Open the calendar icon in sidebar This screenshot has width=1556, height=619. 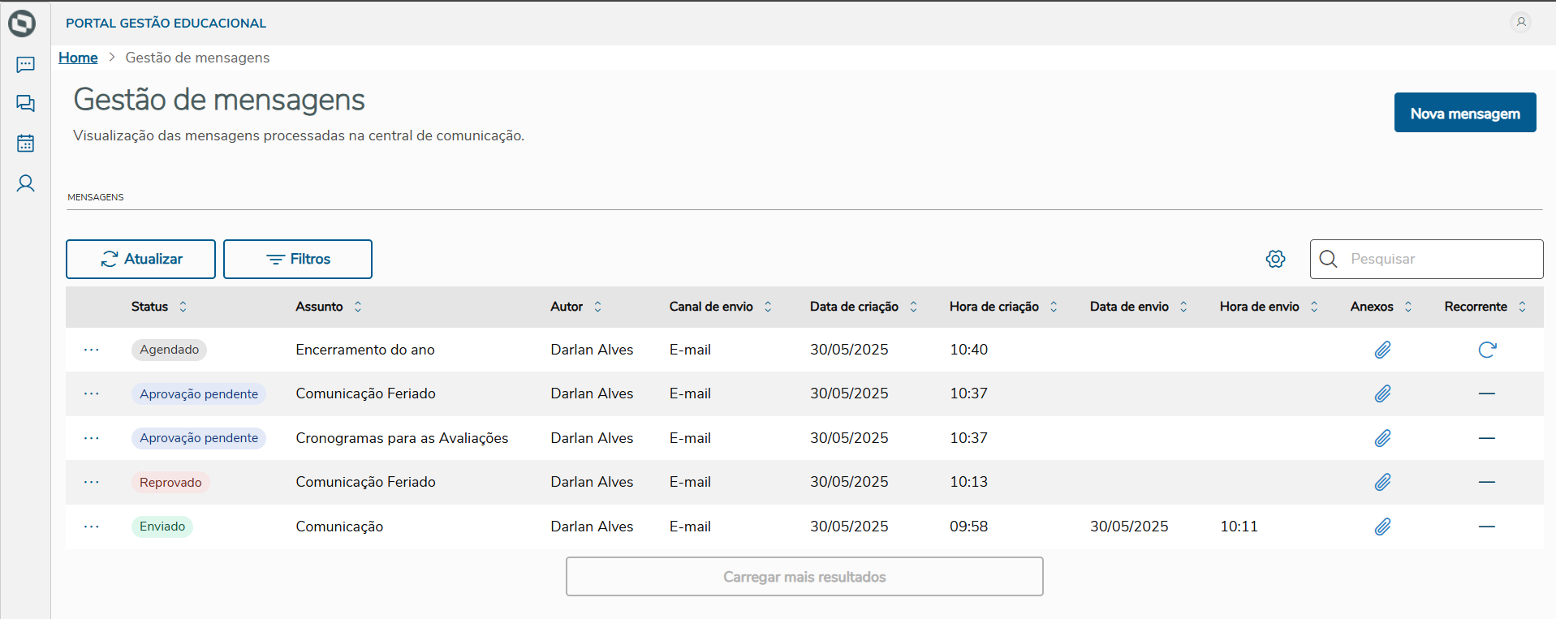pos(25,144)
